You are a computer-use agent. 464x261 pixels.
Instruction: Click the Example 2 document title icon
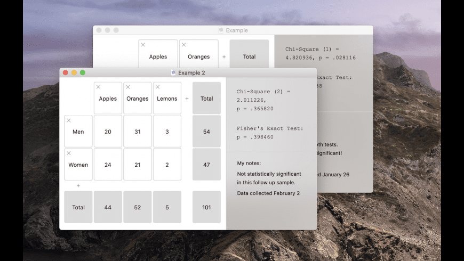click(173, 73)
